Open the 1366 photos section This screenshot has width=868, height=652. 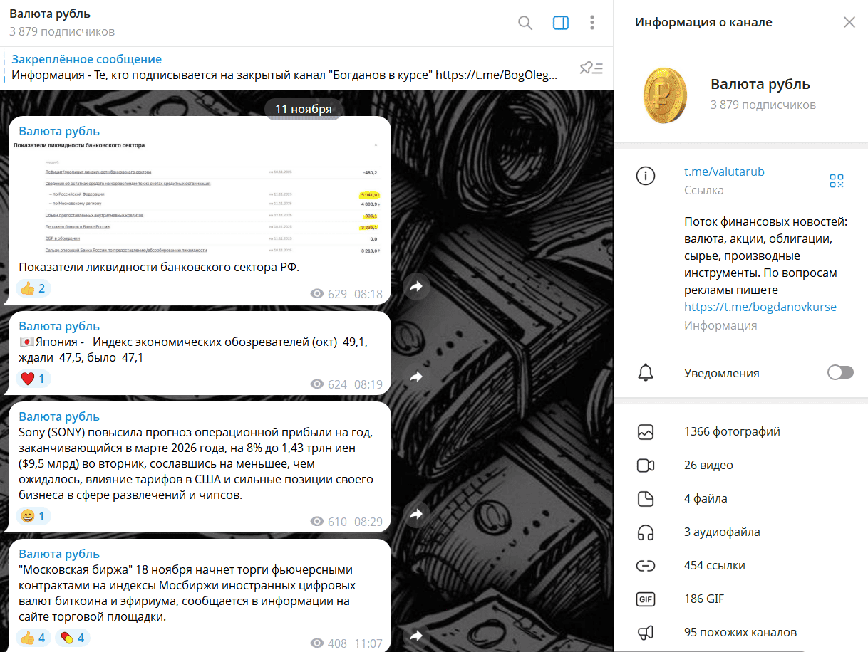click(x=732, y=431)
